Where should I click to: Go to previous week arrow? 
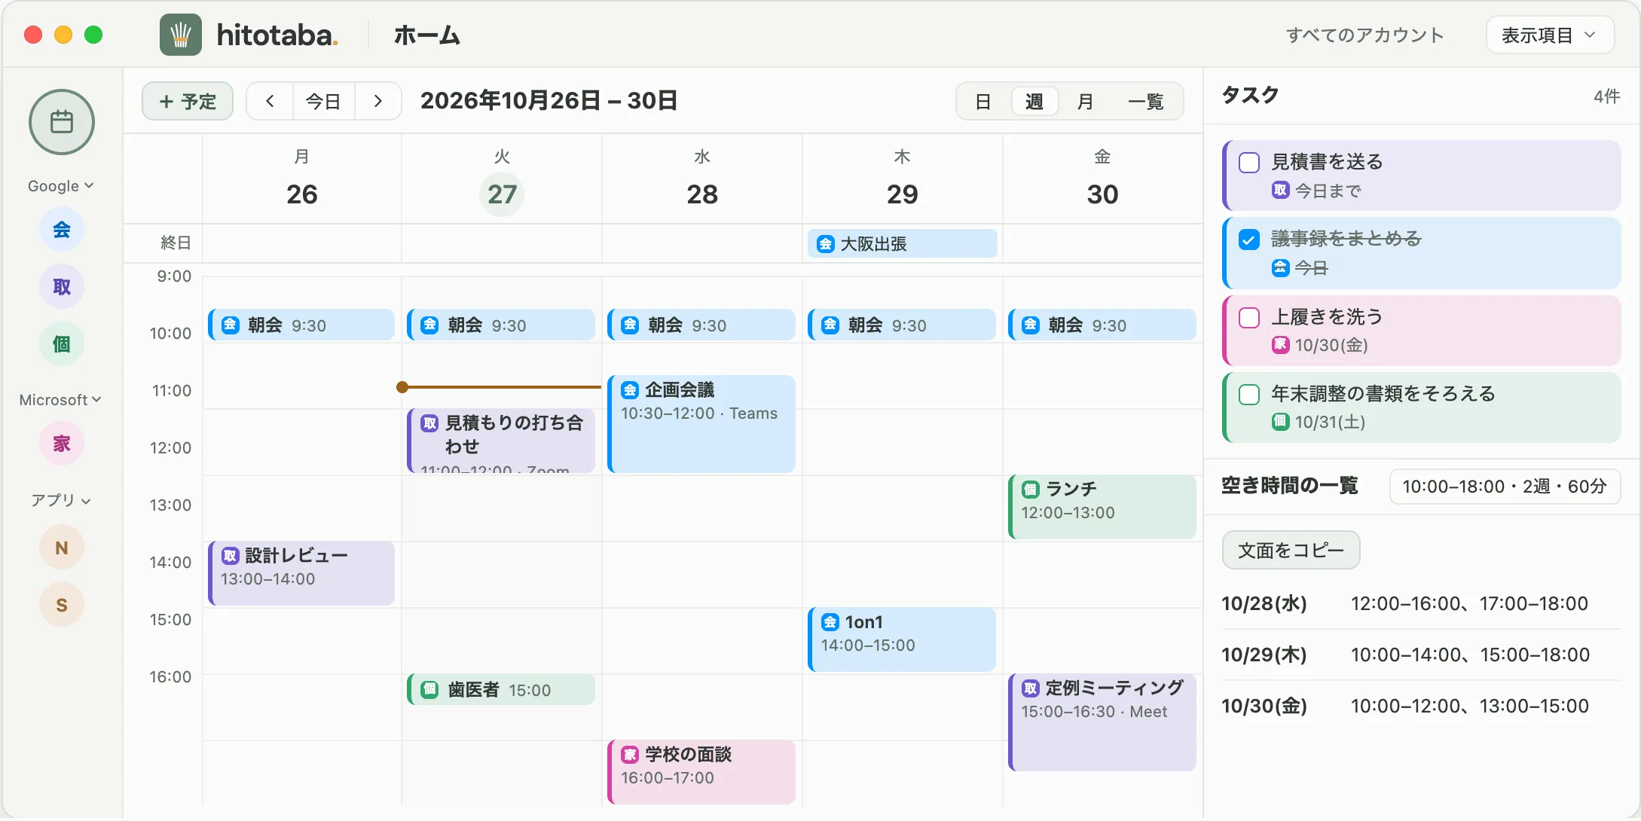(270, 101)
